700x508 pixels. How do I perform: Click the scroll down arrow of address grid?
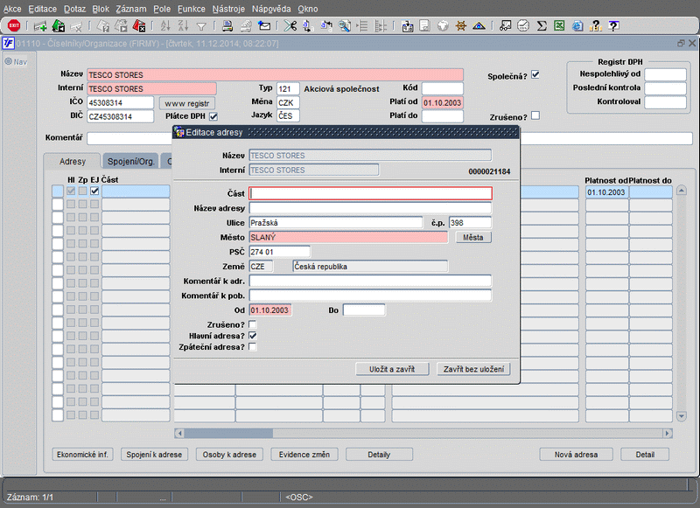click(x=682, y=416)
